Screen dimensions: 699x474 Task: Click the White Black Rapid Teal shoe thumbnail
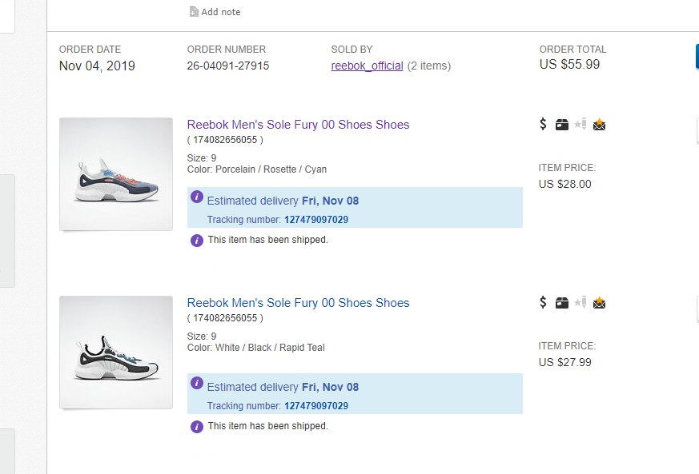coord(116,352)
